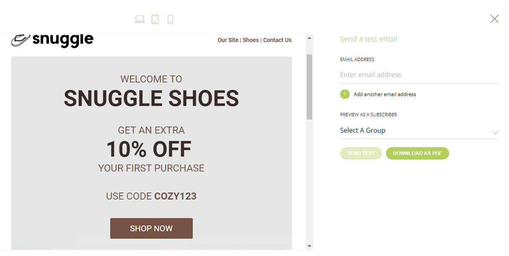509x256 pixels.
Task: Click the preview vertical scrollbar thumb
Action: [309, 87]
